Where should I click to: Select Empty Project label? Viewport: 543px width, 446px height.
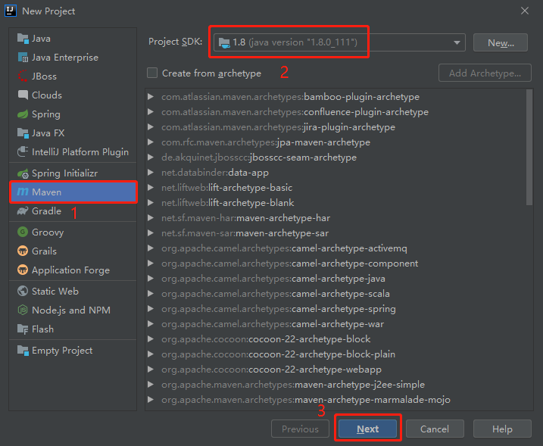point(62,351)
